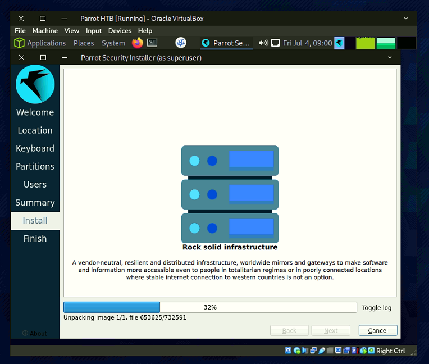Click the VirtualBox display status icon

coord(339,351)
